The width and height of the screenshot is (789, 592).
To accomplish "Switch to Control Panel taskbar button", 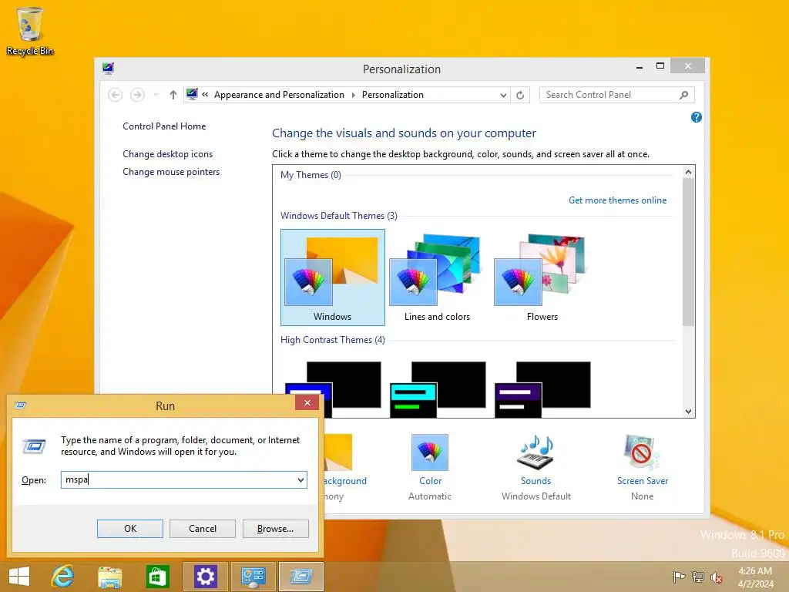I will [253, 577].
